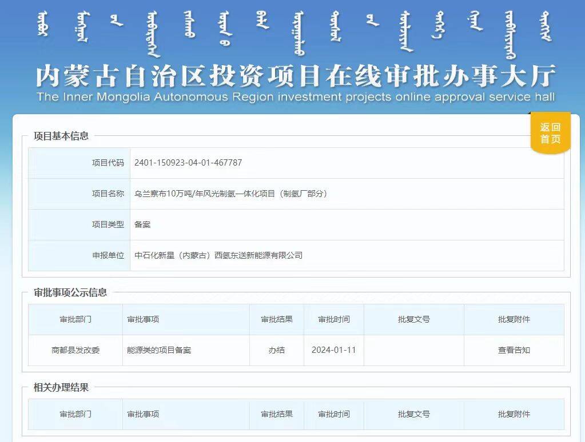Screen dimensions: 585x442
Task: Select the project name starting with 乌兰察布10万吨
Action: point(231,194)
